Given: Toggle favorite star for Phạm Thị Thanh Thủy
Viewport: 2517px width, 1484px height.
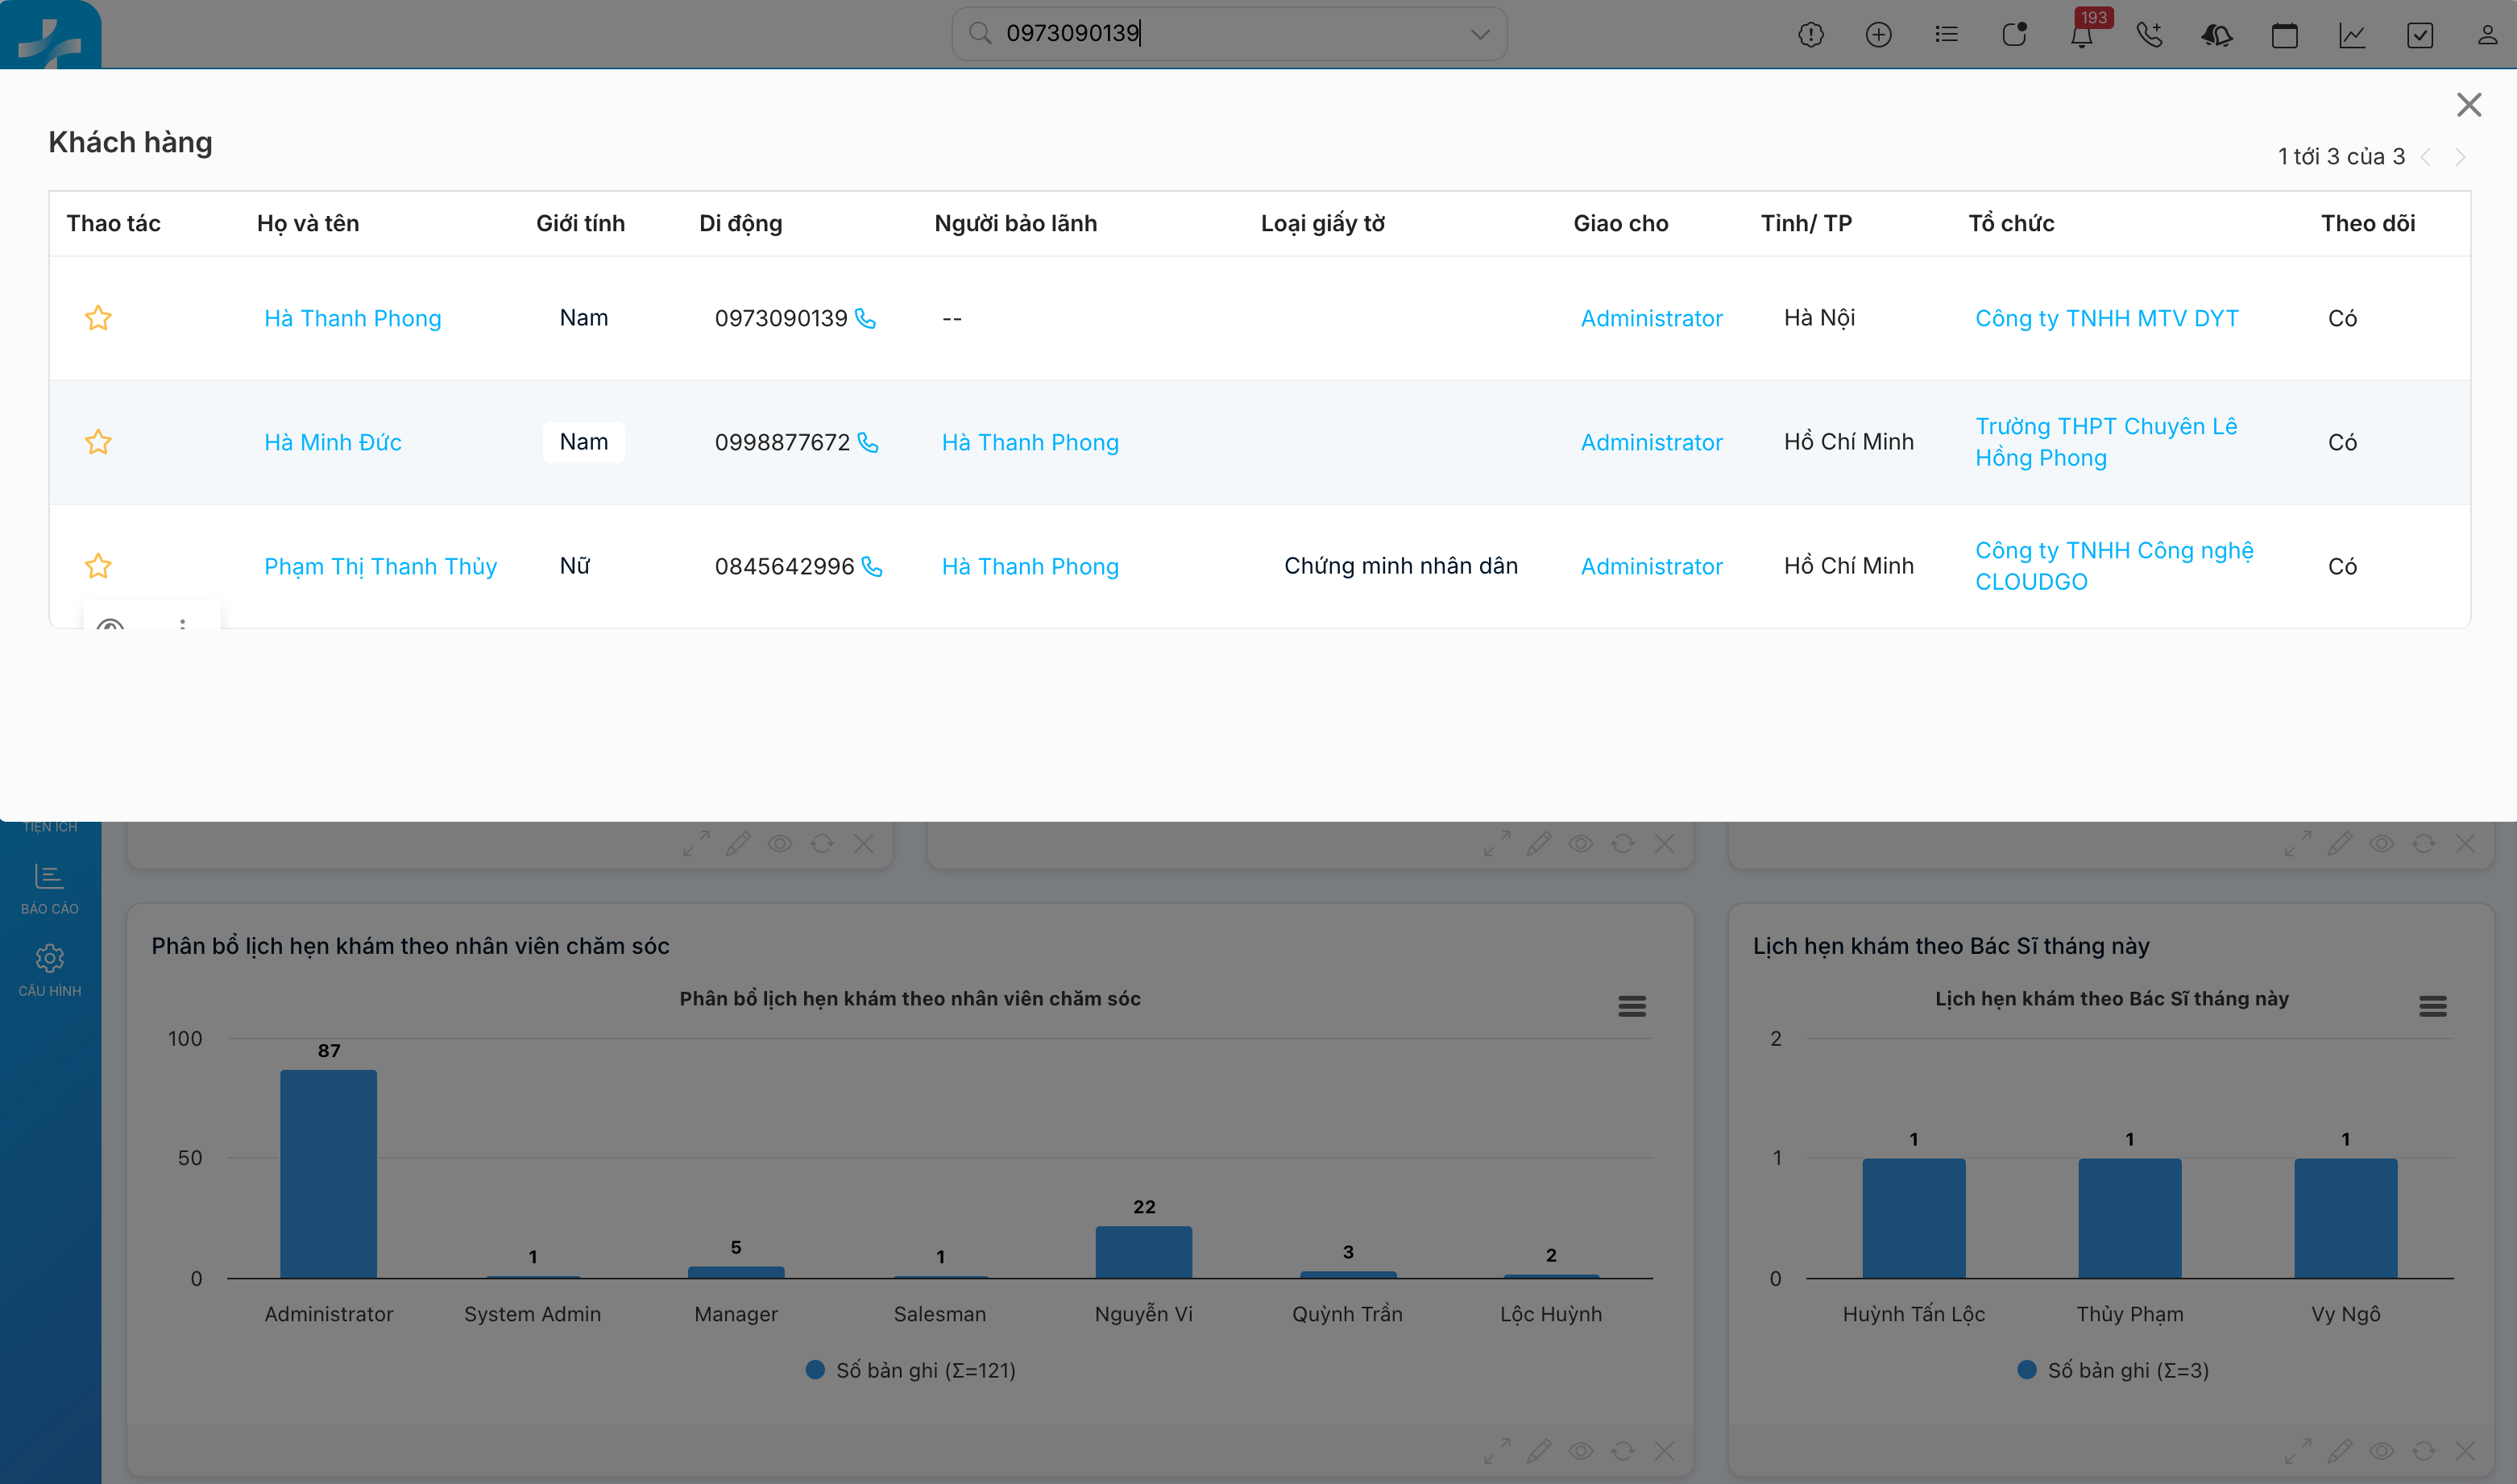Looking at the screenshot, I should (98, 566).
